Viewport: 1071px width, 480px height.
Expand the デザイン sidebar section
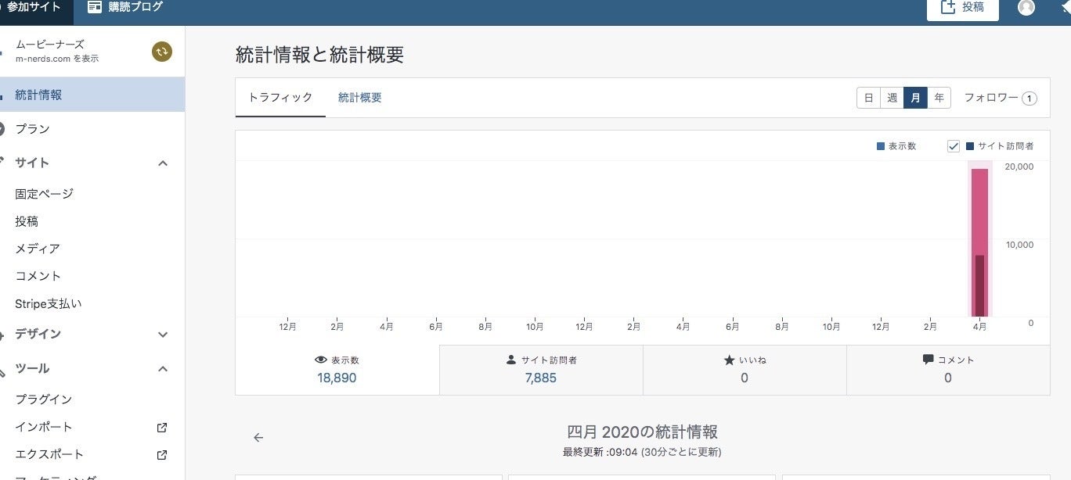(163, 335)
